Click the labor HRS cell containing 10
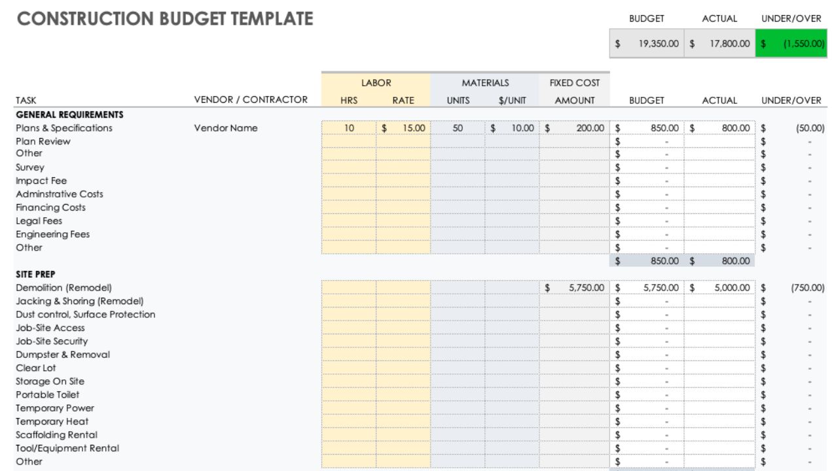Image resolution: width=838 pixels, height=471 pixels. click(x=347, y=128)
